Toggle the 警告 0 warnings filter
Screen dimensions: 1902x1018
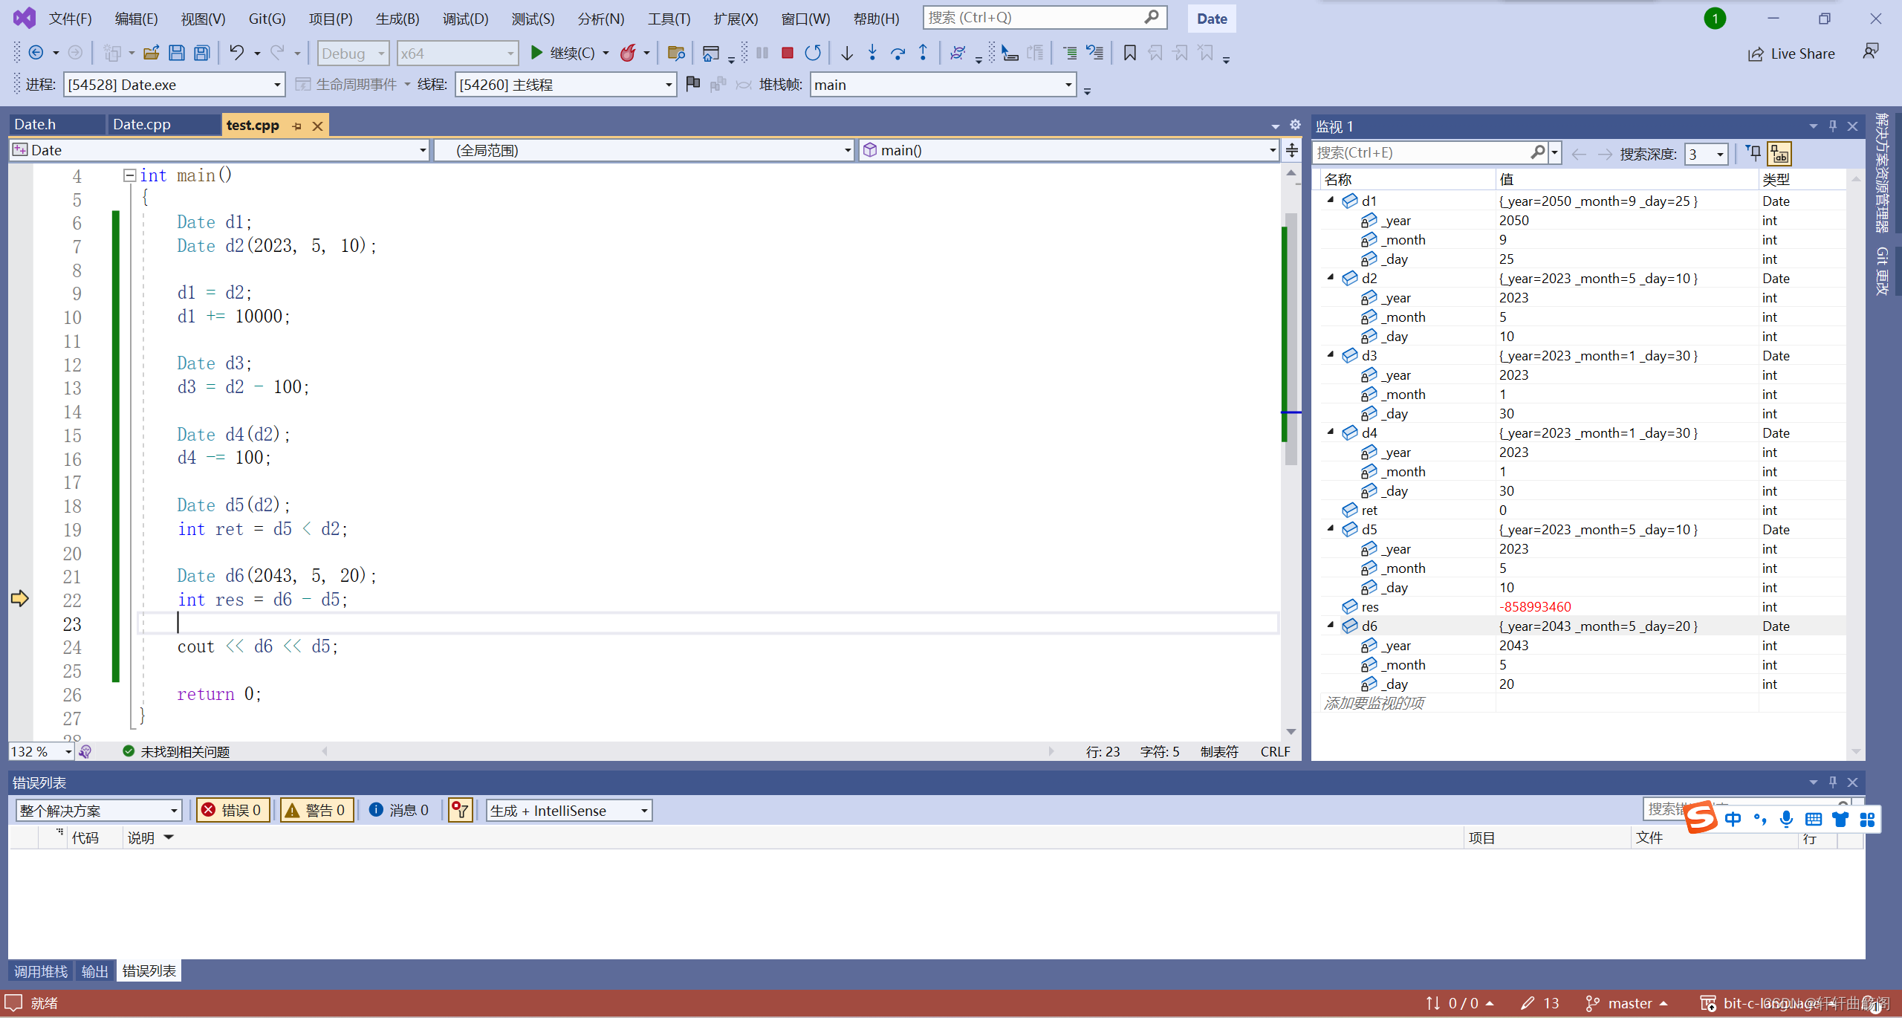click(x=316, y=810)
